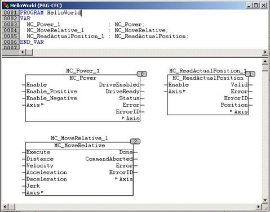Select Enable_Negative input pin
This screenshot has height=212, width=270.
(x=52, y=98)
